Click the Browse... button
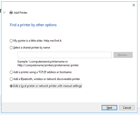 (x=123, y=55)
